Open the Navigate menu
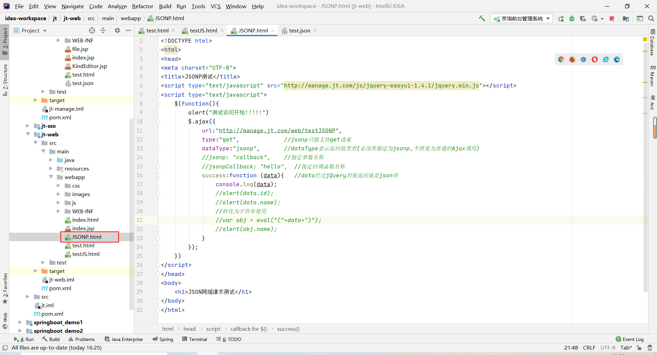657x355 pixels. [x=73, y=6]
